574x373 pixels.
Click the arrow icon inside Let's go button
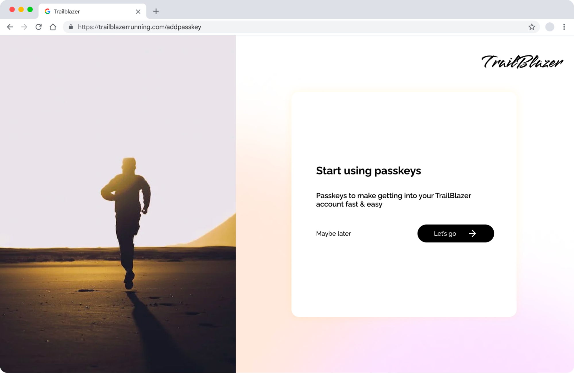click(x=472, y=233)
